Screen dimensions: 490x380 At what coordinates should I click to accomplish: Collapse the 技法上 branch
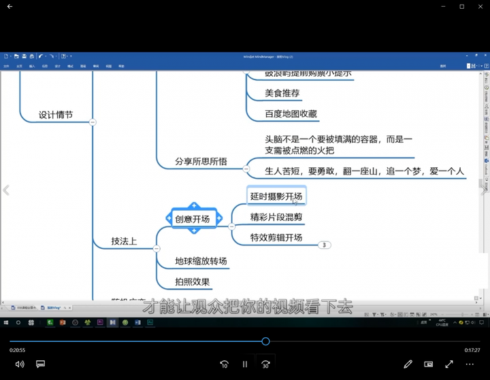(x=157, y=249)
